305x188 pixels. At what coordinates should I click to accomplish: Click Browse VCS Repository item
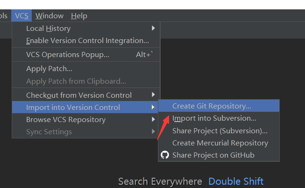[x=65, y=119]
